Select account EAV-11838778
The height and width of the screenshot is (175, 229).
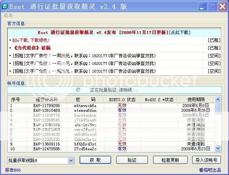pos(46,115)
